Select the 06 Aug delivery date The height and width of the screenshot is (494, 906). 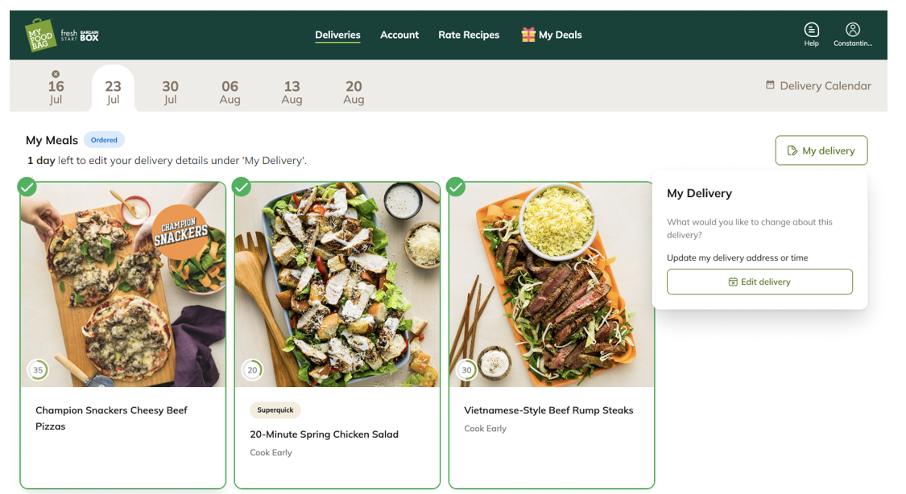230,92
